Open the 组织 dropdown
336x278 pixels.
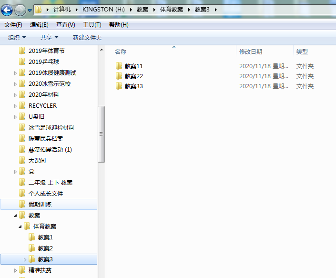17,38
